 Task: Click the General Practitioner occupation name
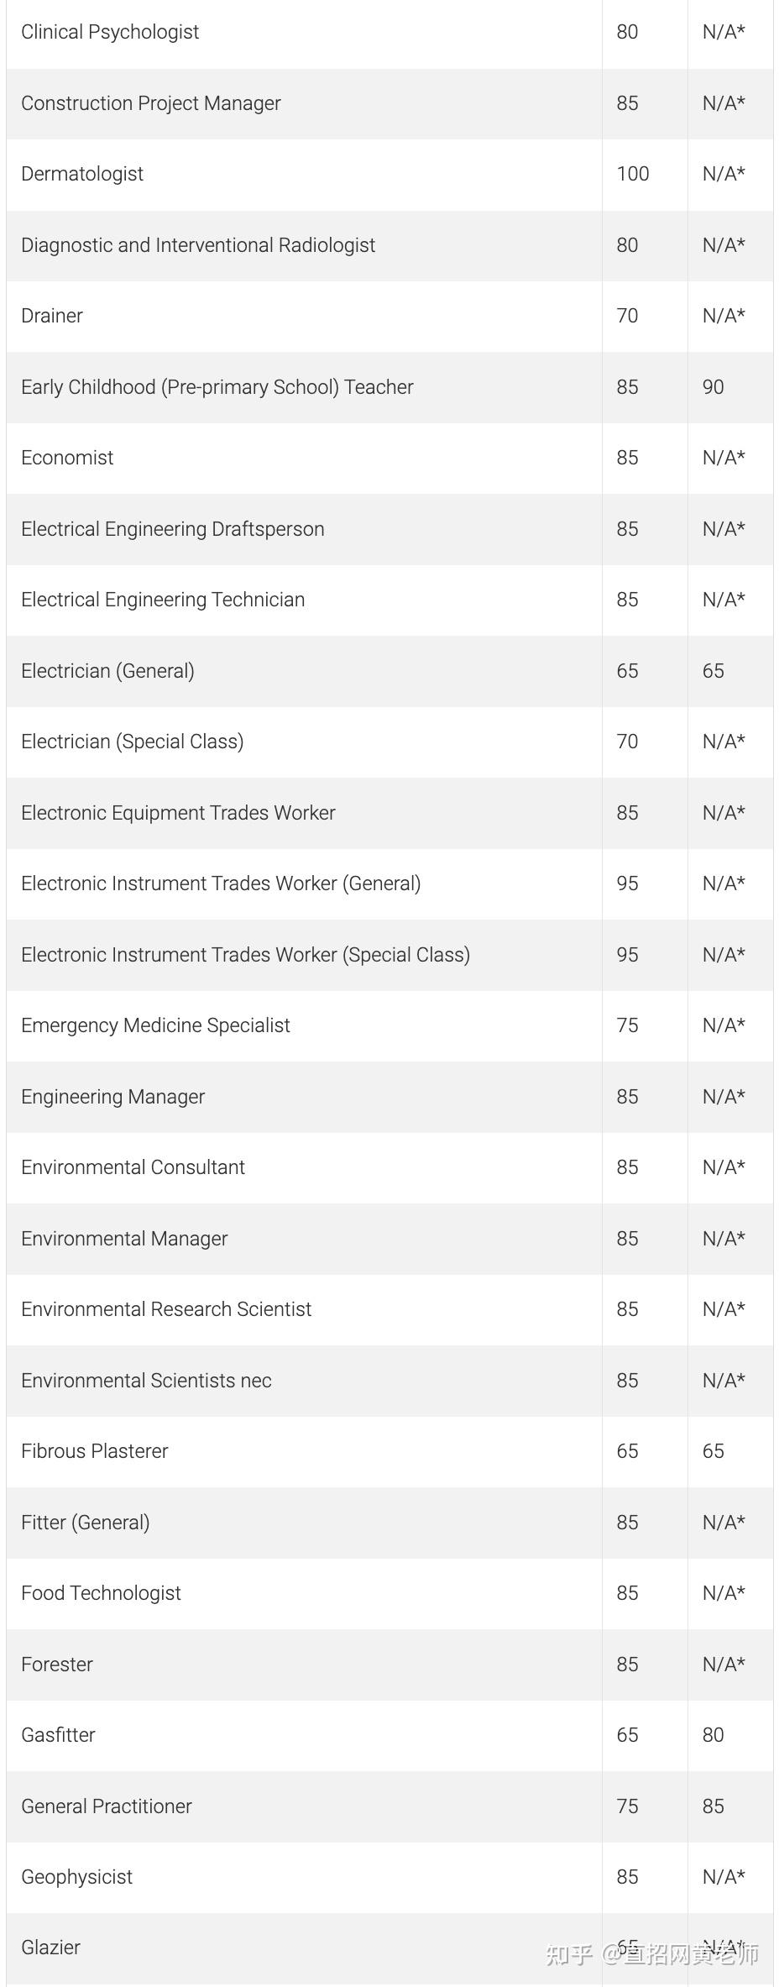pyautogui.click(x=107, y=1806)
